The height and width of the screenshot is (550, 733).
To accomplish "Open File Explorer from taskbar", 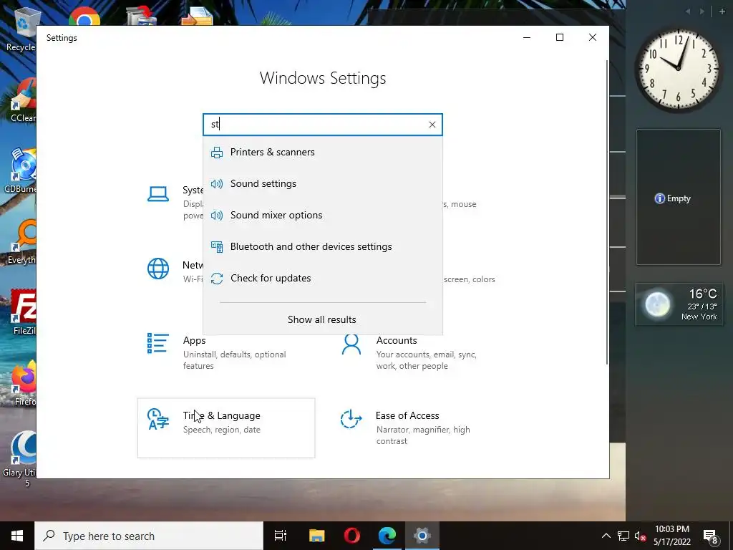I will point(316,536).
